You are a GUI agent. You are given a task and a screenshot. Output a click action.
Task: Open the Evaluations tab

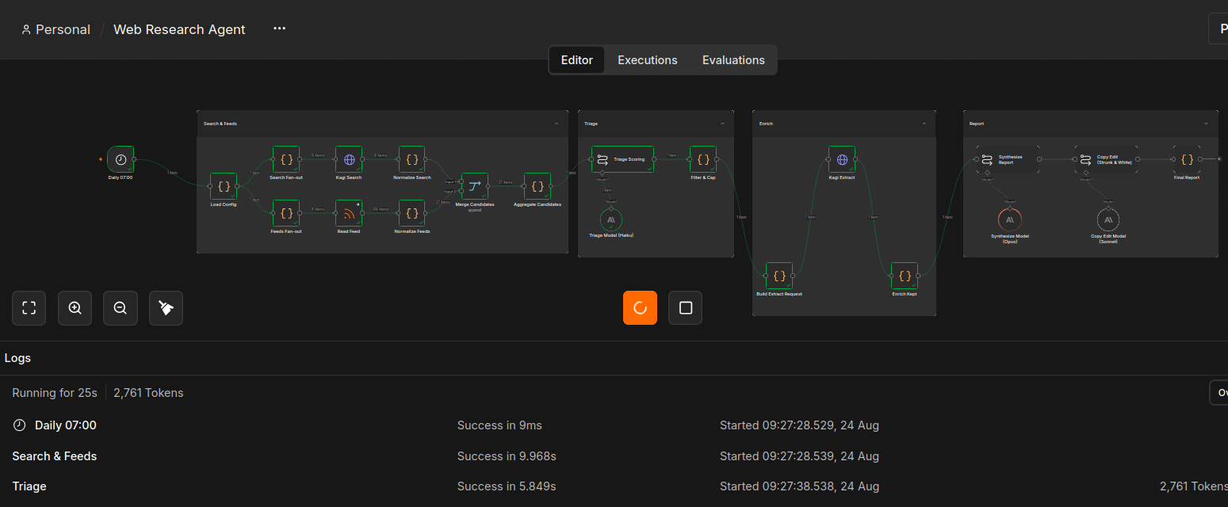pos(733,60)
